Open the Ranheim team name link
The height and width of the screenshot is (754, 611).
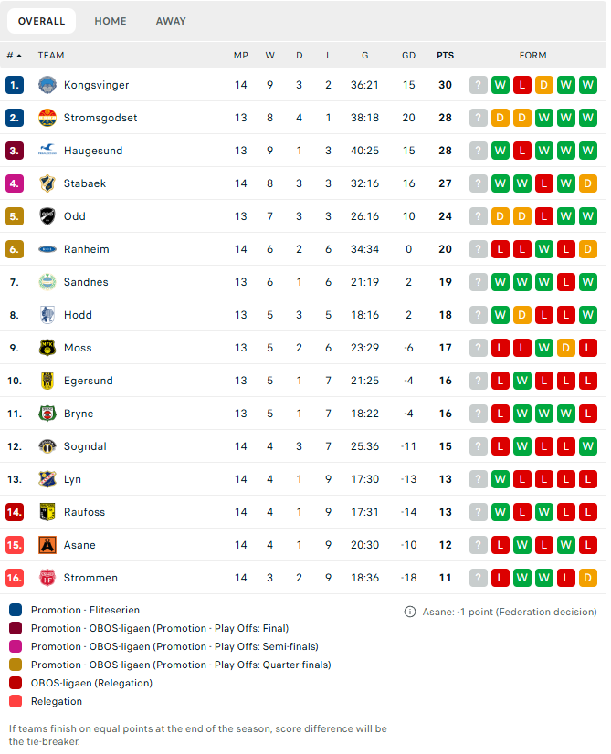pos(86,249)
